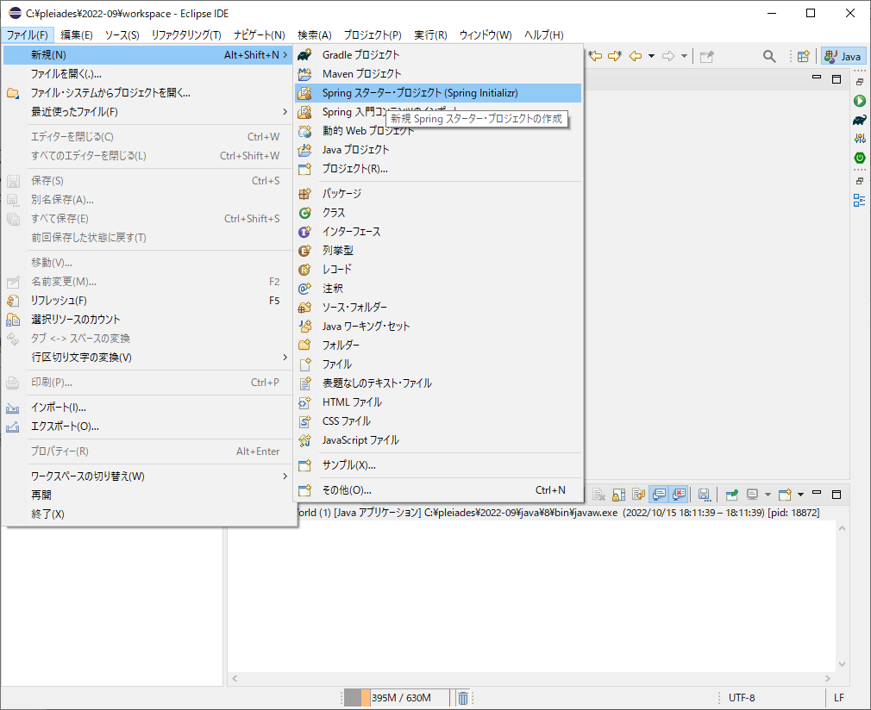Choose Java Project from the New submenu
This screenshot has height=710, width=871.
coord(355,150)
